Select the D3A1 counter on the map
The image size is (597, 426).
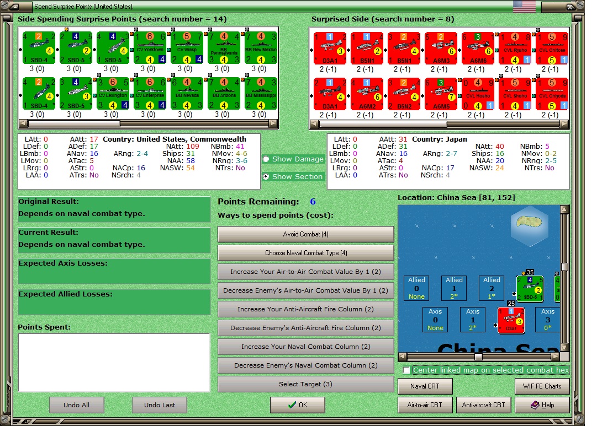511,320
